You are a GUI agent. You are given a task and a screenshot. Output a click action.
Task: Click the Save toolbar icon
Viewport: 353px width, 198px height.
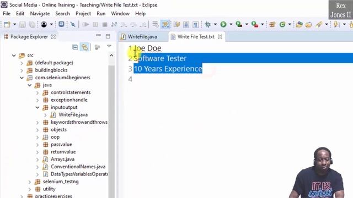(22, 24)
